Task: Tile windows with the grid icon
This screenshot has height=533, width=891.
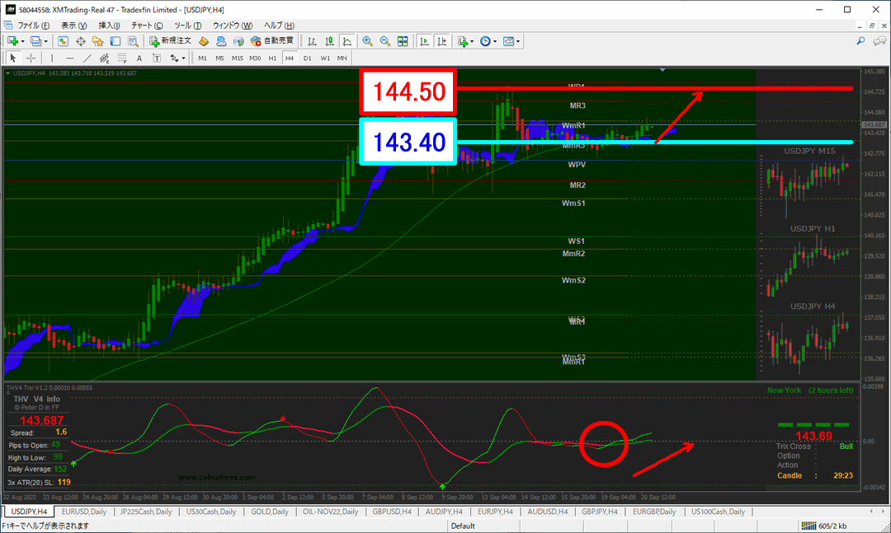Action: coord(403,40)
